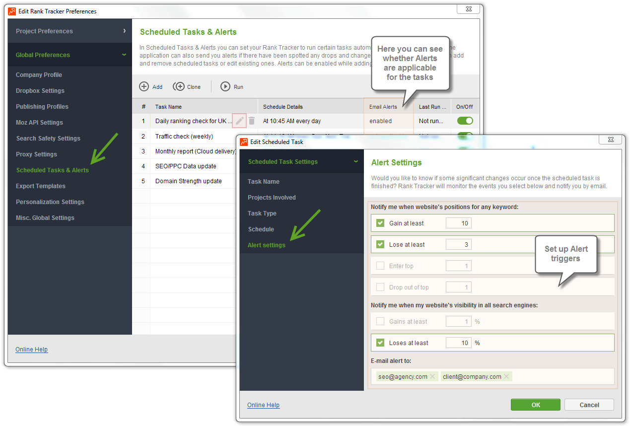The image size is (630, 426).
Task: Enable the visibility Gains at least checkbox
Action: 380,321
